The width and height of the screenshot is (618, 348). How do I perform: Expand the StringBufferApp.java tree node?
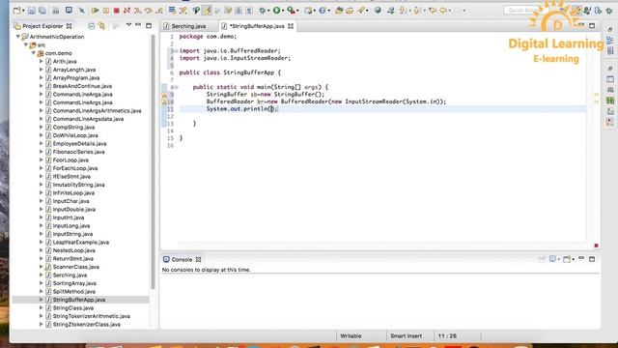coord(41,300)
